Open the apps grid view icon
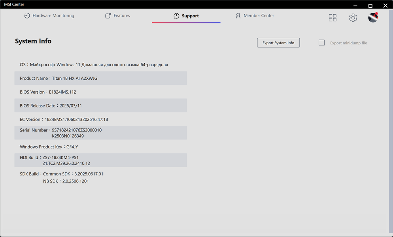 click(333, 18)
